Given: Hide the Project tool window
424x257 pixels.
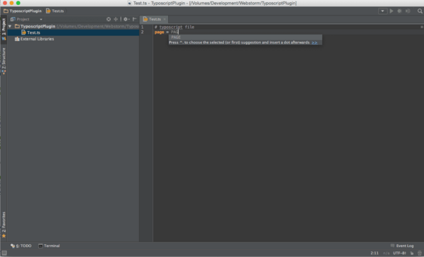Looking at the screenshot, I should point(134,19).
